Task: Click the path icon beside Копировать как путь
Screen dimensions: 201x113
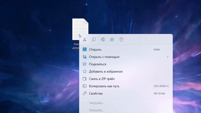Action: 84,86
